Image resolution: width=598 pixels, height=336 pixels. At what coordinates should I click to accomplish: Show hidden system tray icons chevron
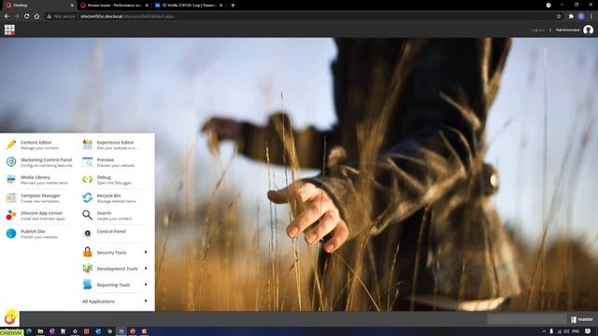(x=544, y=331)
